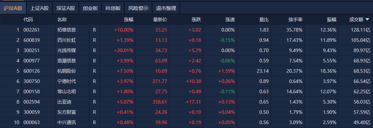The height and width of the screenshot is (128, 373).
Task: Select the 科创板 tab
Action: pyautogui.click(x=113, y=8)
